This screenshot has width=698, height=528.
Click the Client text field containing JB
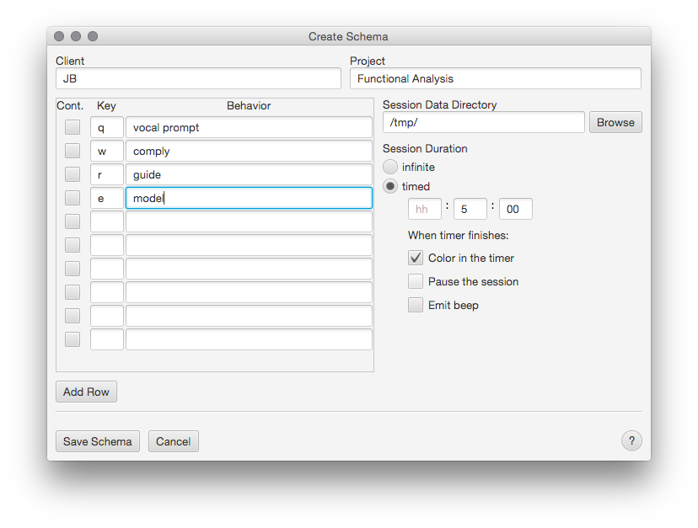pyautogui.click(x=198, y=78)
